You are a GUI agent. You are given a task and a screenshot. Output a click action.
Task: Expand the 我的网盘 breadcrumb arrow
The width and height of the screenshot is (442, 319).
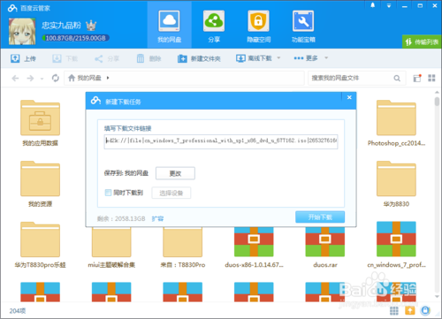108,78
